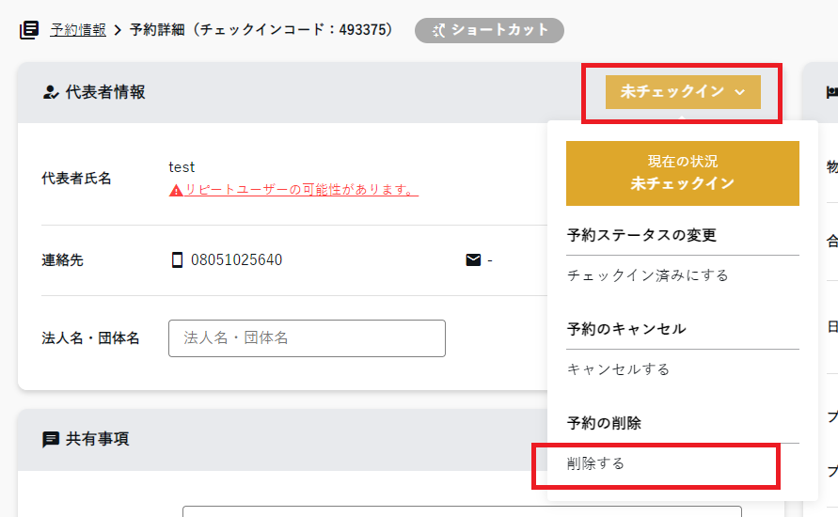838x517 pixels.
Task: Expand the 未チェックイン status dropdown
Action: click(683, 91)
